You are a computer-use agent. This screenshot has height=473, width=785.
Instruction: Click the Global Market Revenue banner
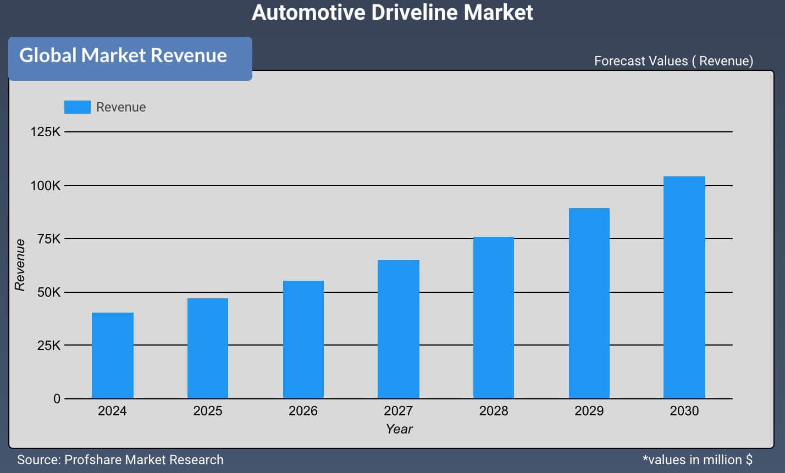point(130,59)
